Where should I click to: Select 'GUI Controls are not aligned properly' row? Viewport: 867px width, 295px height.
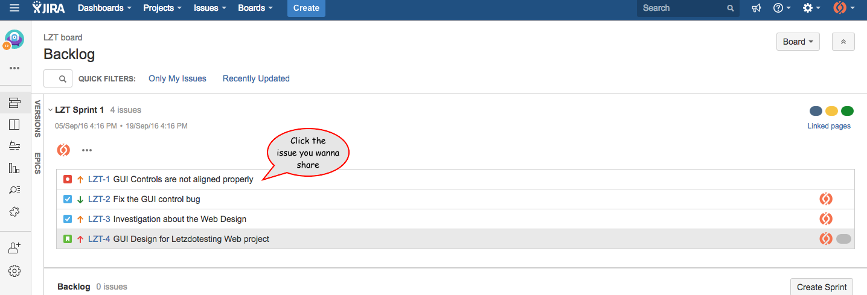coord(455,179)
